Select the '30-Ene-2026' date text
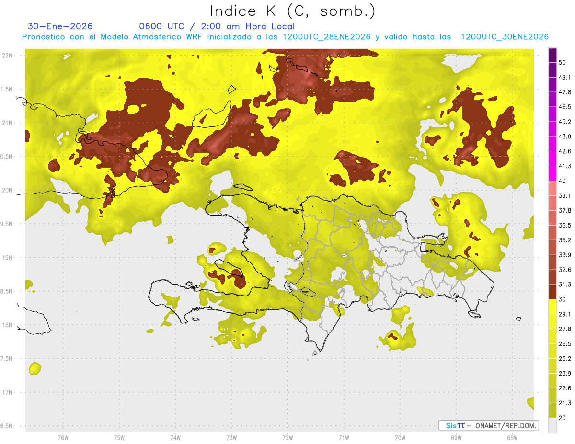Screen dimensions: 575x444 coord(60,26)
